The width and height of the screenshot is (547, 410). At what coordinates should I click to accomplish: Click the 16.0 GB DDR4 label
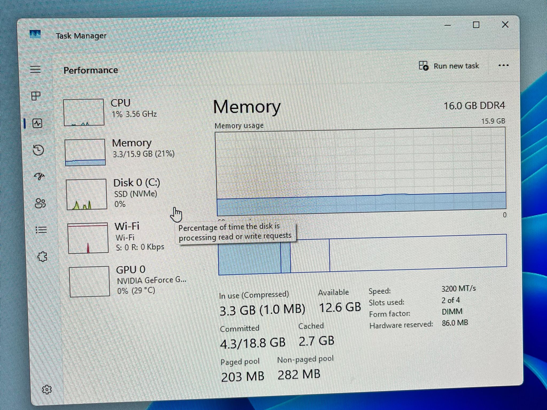[x=474, y=106]
